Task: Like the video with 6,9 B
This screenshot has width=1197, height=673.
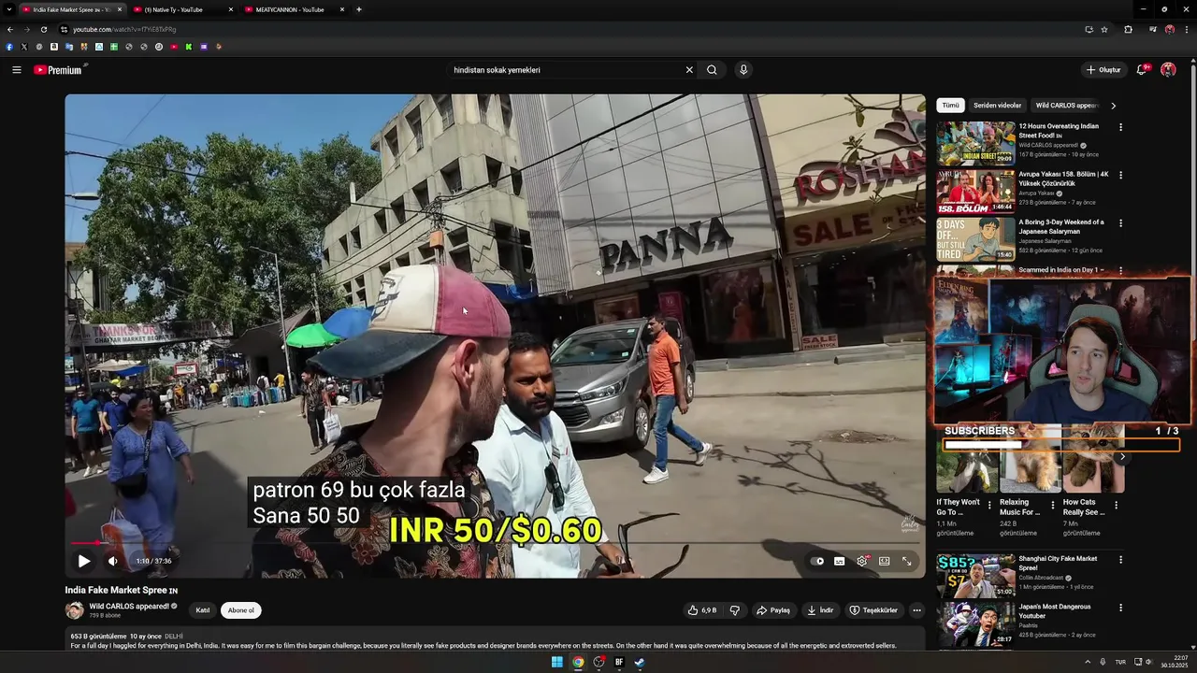Action: [702, 610]
